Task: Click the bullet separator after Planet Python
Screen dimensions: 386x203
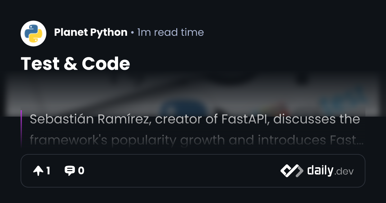Action: (132, 33)
